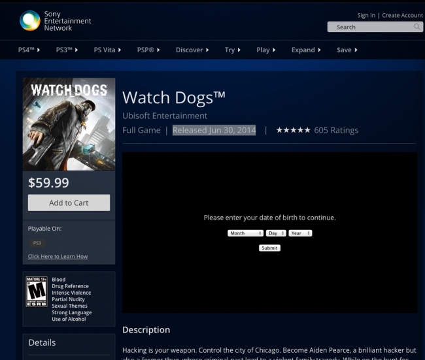This screenshot has width=425, height=360.
Task: Click the Sign In link
Action: coord(366,15)
